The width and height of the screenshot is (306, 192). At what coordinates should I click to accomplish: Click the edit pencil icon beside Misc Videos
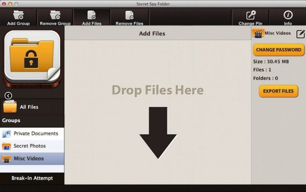click(300, 34)
